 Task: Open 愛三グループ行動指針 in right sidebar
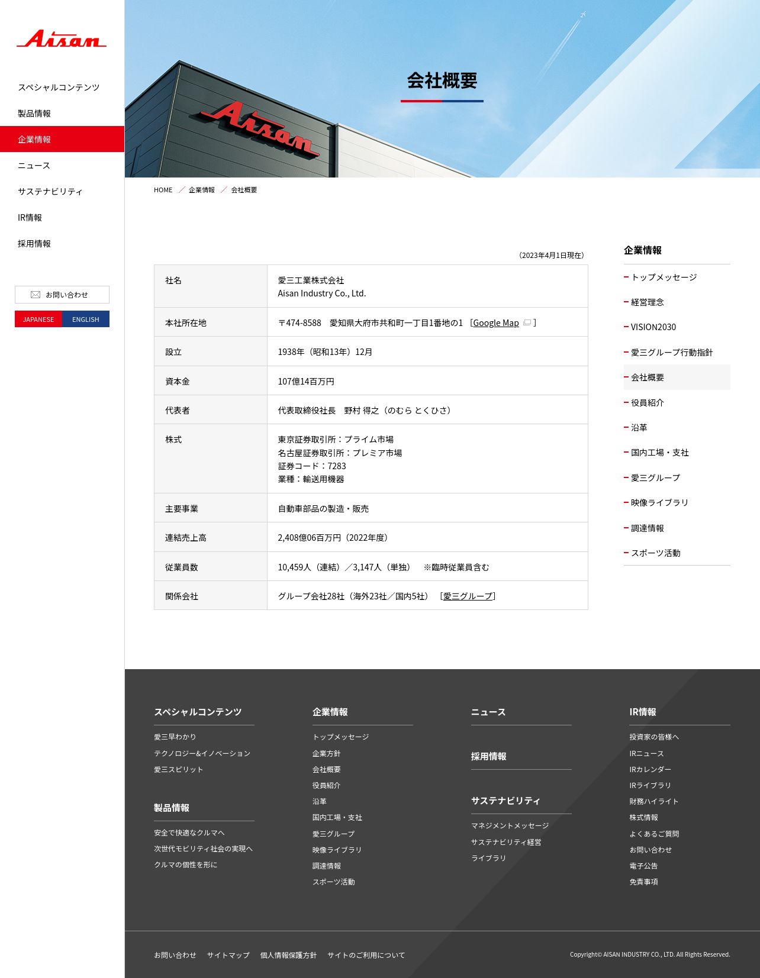click(677, 352)
